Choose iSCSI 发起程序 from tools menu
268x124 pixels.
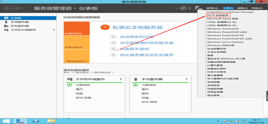(x=217, y=15)
